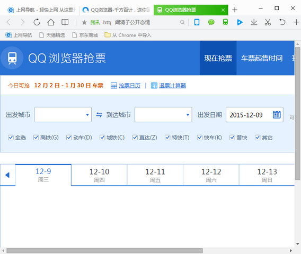Open the mobile phone toolbar icon
Image resolution: width=301 pixels, height=254 pixels.
[197, 22]
